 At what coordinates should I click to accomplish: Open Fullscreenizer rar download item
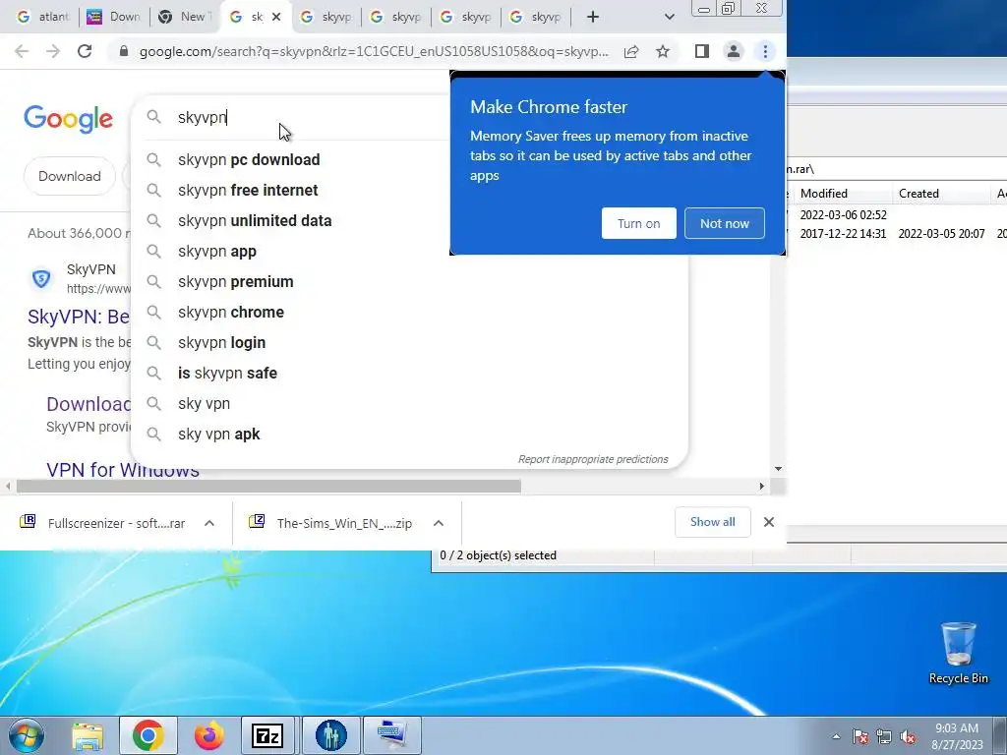tap(104, 523)
